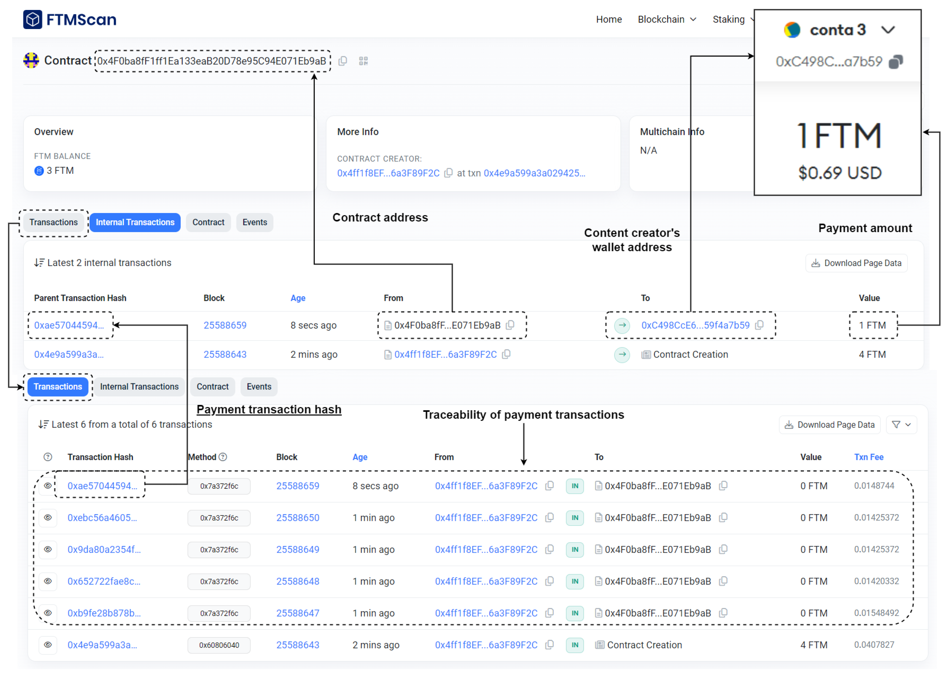The height and width of the screenshot is (676, 947).
Task: Preview transaction 0xae57044594 with the eye icon
Action: tap(48, 486)
